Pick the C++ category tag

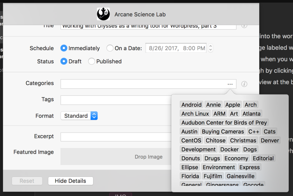point(254,131)
